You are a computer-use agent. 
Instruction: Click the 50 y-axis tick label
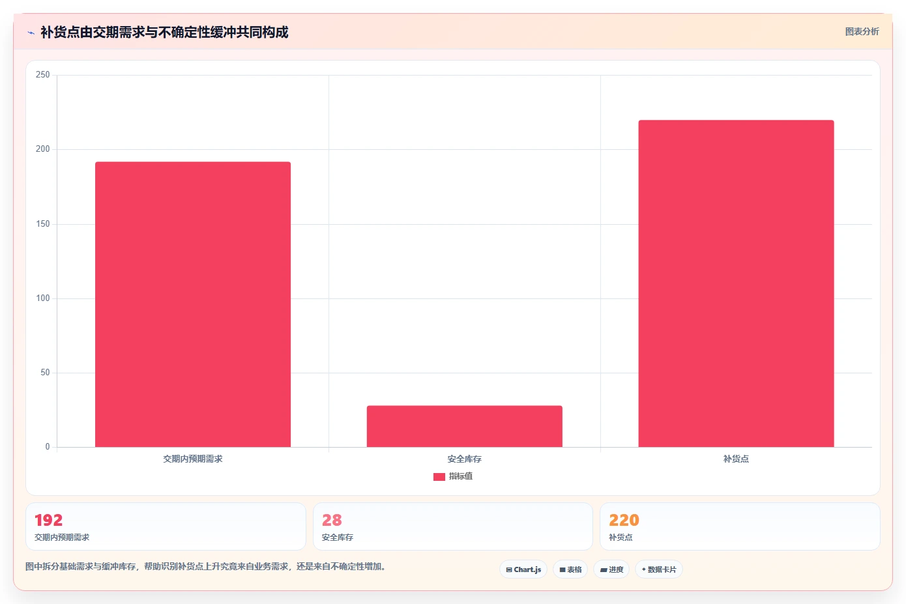(x=45, y=373)
